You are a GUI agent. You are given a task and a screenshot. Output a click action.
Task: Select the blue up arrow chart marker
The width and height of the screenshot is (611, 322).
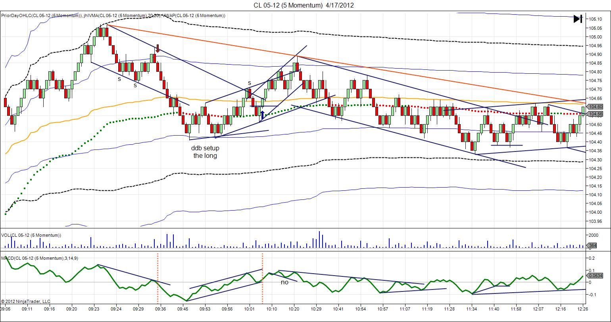click(262, 115)
